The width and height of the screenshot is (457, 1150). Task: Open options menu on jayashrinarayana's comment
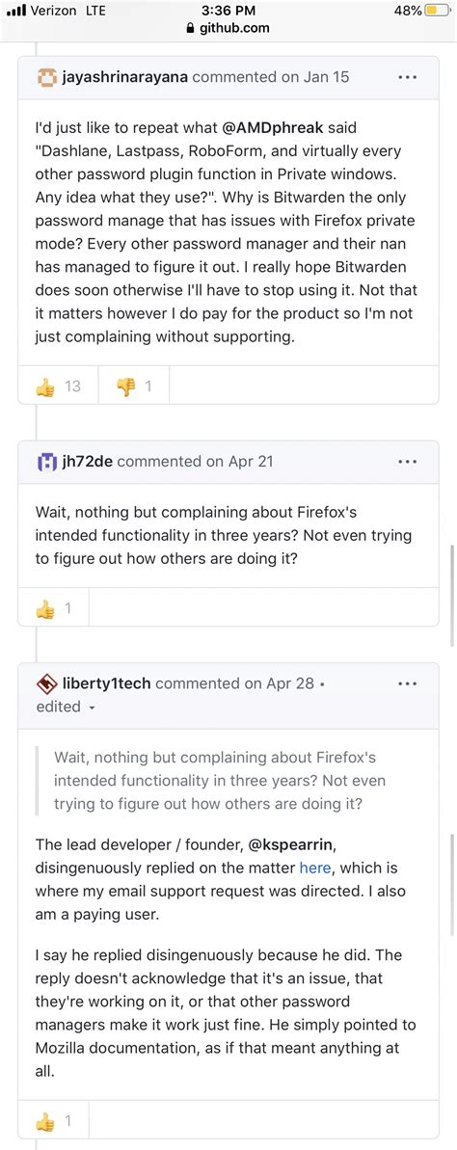407,77
